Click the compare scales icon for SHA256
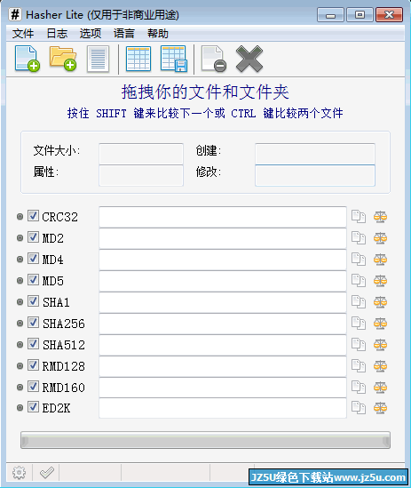This screenshot has width=411, height=488. point(380,324)
